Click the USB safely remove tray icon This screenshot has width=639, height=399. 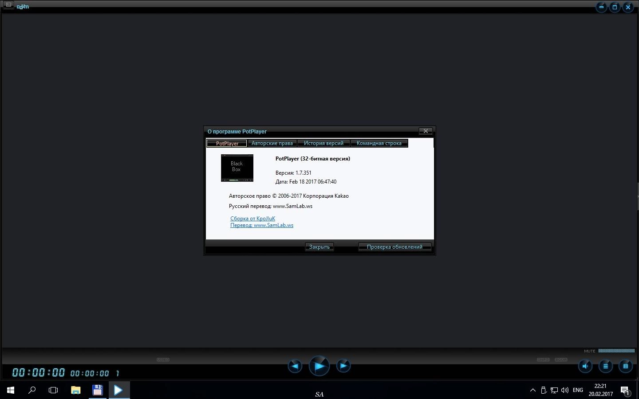point(543,390)
